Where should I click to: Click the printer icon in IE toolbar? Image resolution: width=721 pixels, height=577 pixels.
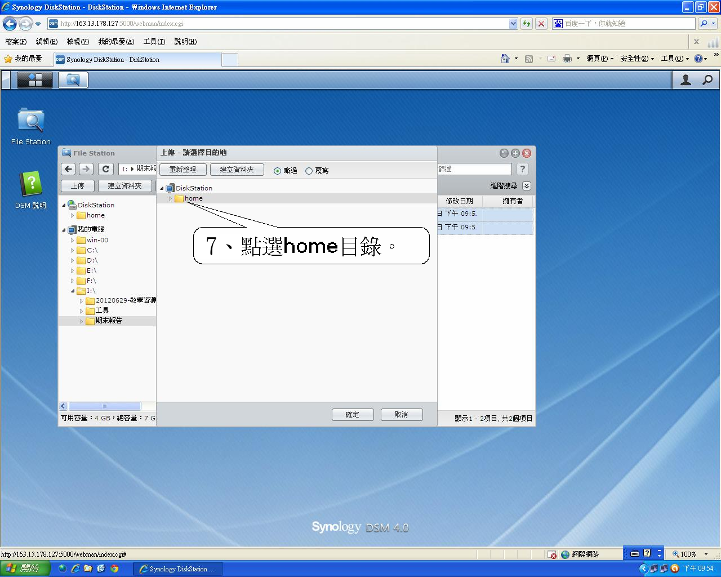pos(567,59)
